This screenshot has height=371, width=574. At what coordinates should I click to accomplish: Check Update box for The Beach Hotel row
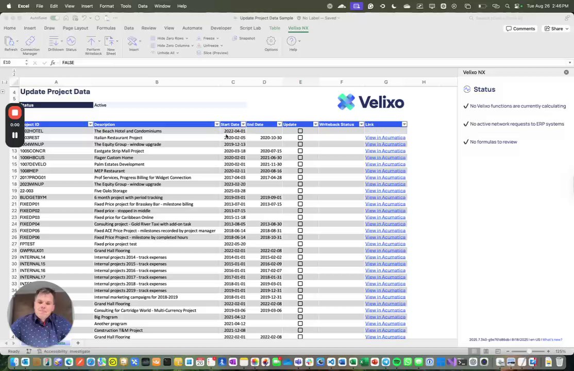pos(300,131)
